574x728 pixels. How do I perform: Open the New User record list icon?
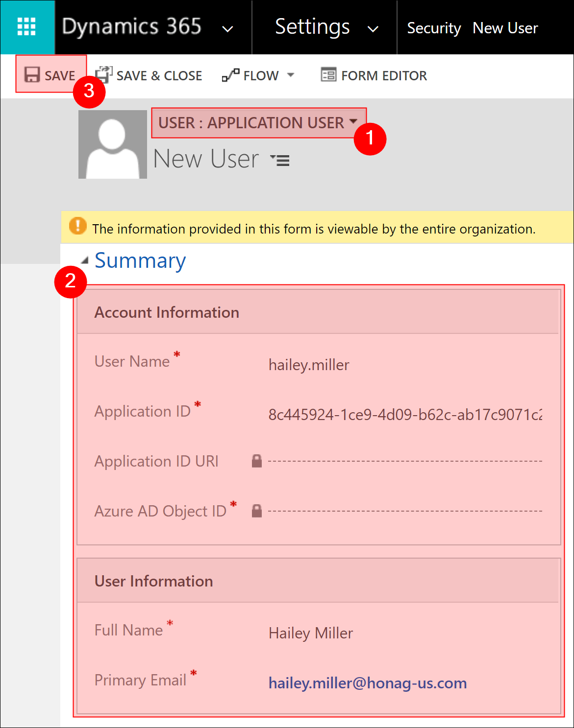coord(280,160)
